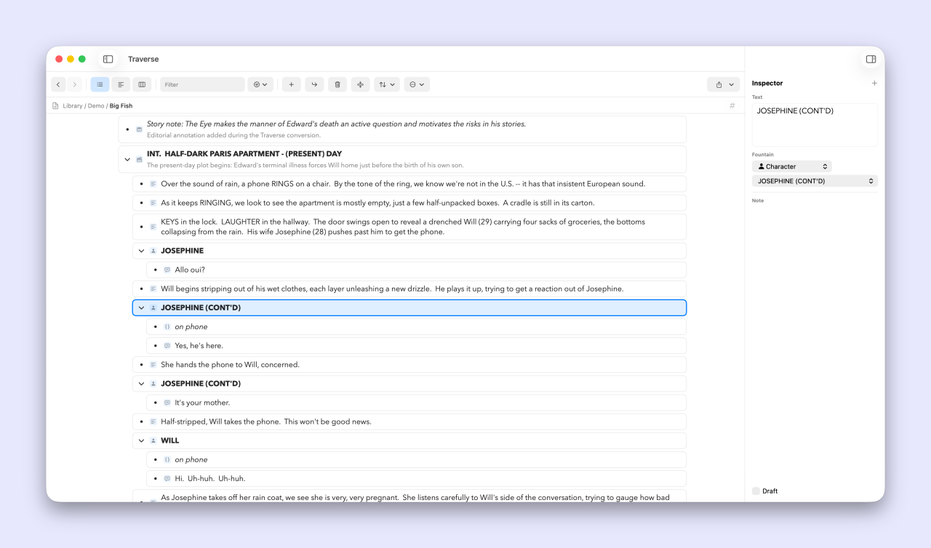Select the 'Allo oui?' dialogue text
Image resolution: width=931 pixels, height=548 pixels.
pyautogui.click(x=190, y=270)
